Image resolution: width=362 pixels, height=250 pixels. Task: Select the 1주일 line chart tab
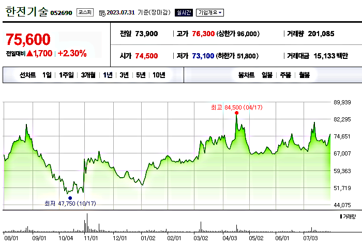66,75
